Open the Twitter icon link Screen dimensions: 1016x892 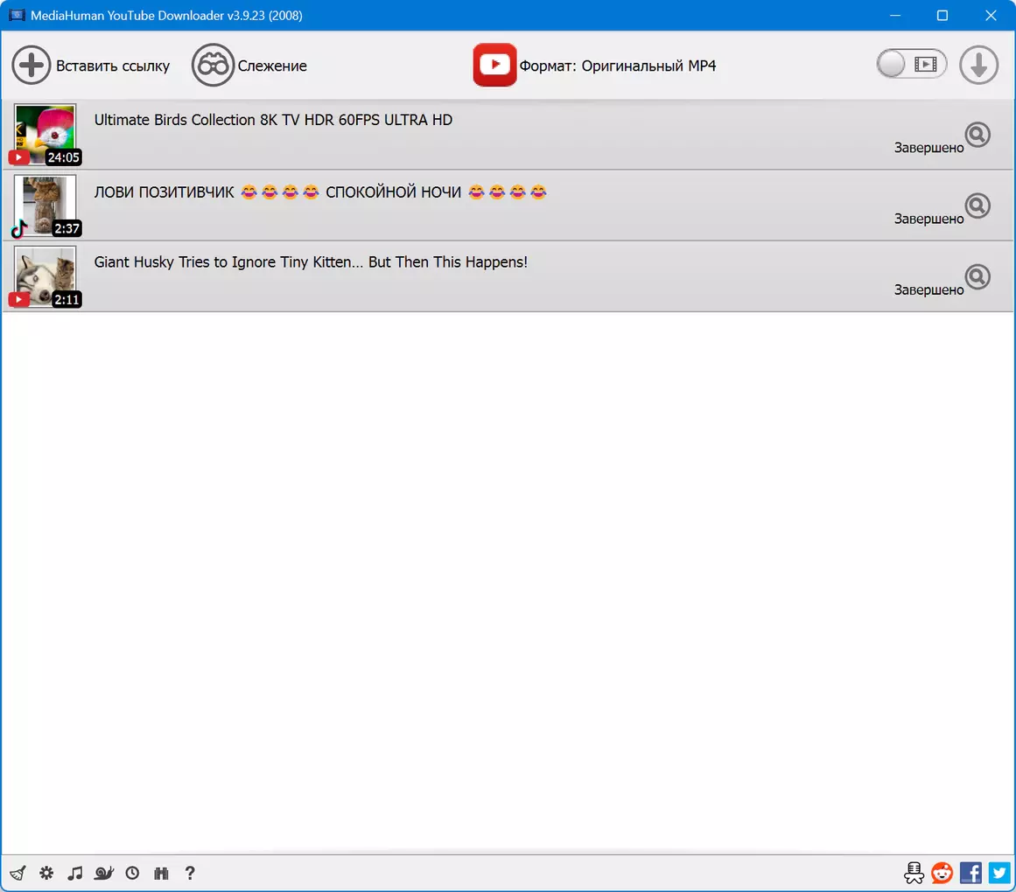(x=999, y=874)
